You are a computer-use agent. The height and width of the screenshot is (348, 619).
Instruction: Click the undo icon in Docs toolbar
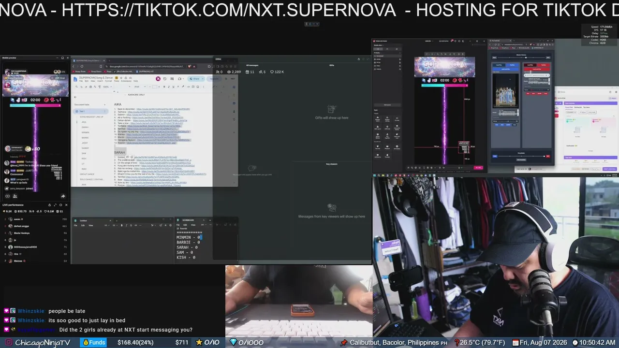pos(81,87)
